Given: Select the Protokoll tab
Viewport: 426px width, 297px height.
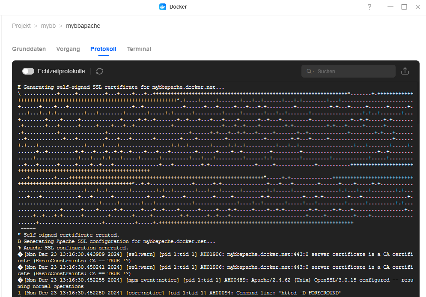Looking at the screenshot, I should 103,49.
